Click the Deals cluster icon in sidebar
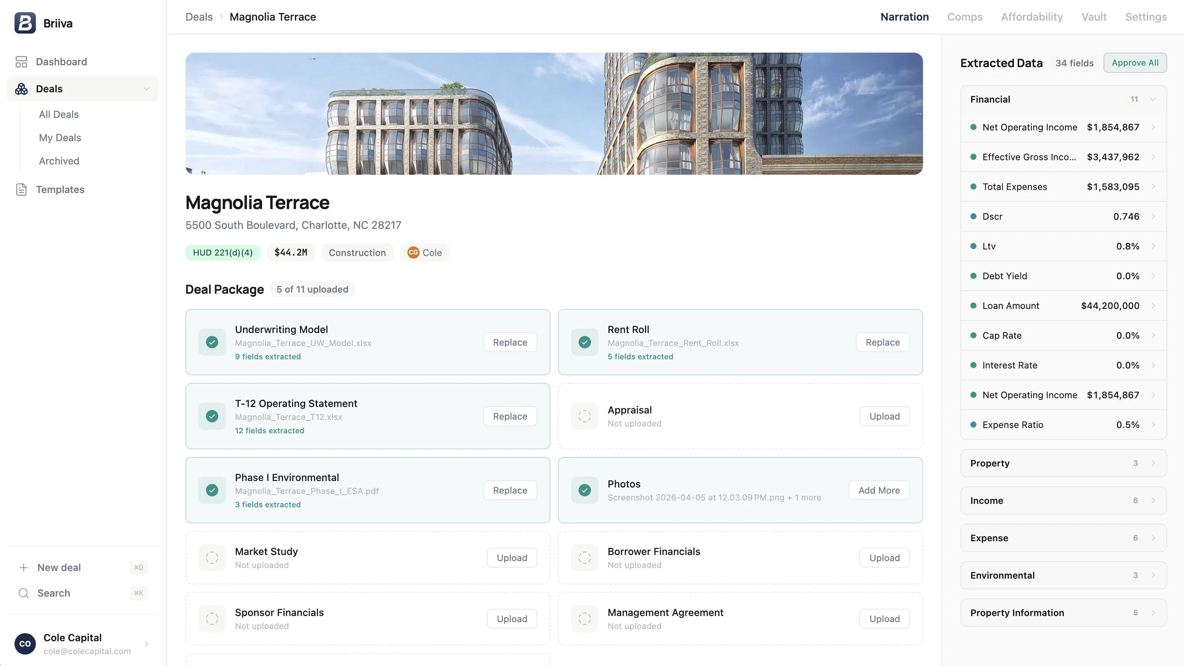 [21, 89]
